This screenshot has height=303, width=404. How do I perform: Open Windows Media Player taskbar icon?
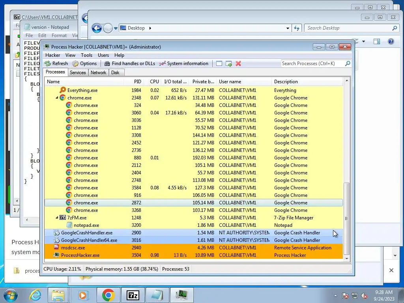pyautogui.click(x=83, y=295)
